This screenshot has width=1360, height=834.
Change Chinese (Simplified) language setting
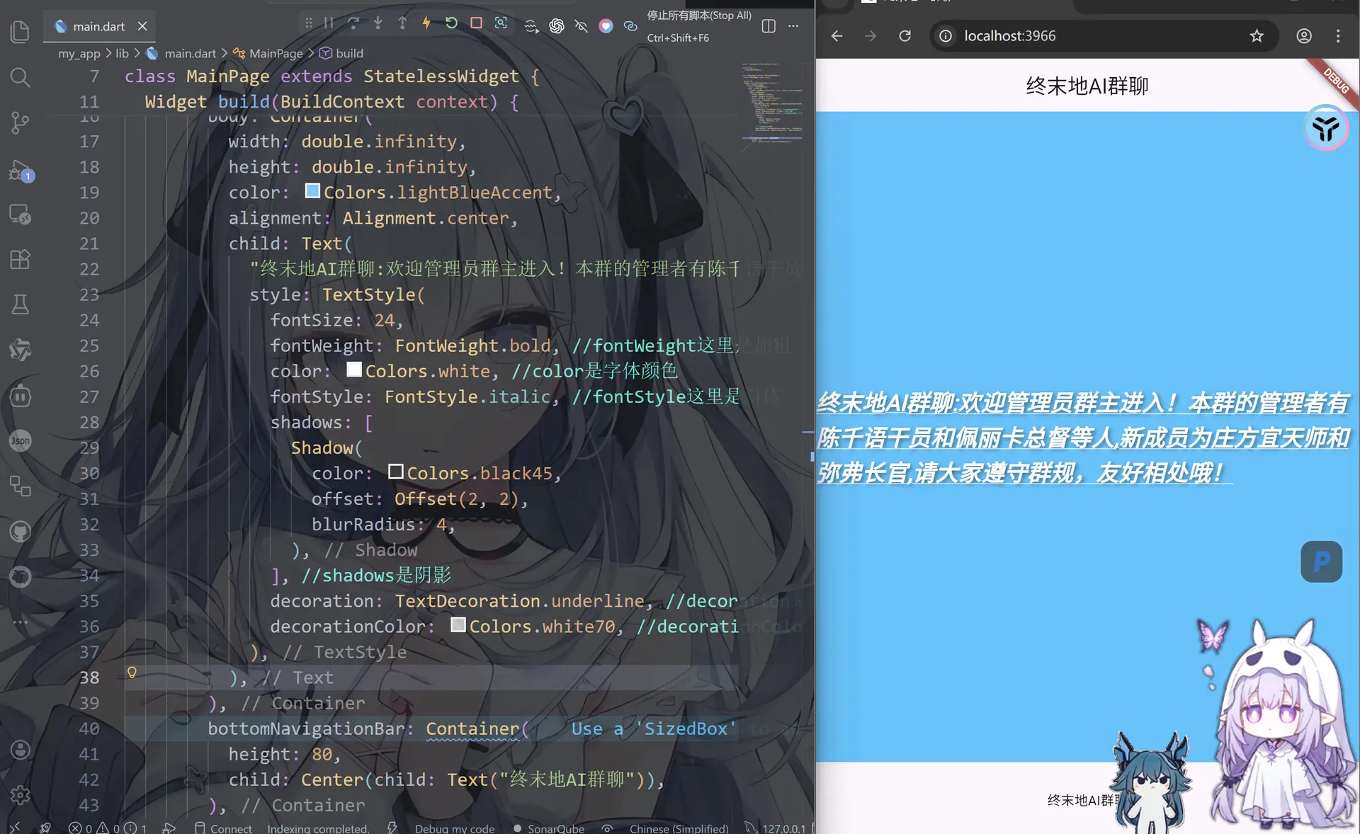coord(679,828)
